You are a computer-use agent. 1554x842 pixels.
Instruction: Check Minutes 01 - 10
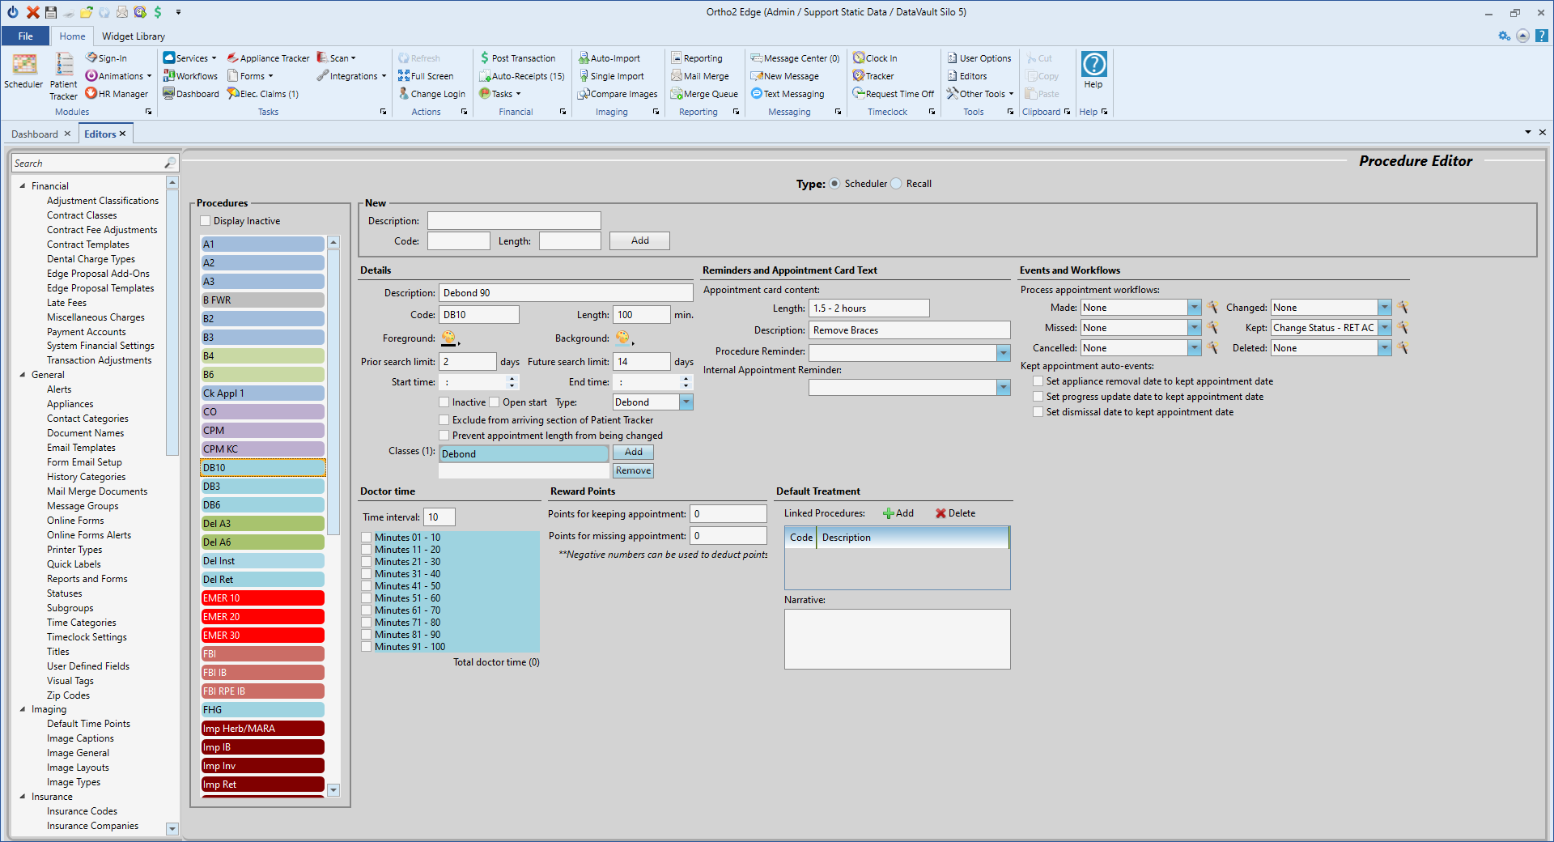pos(367,538)
